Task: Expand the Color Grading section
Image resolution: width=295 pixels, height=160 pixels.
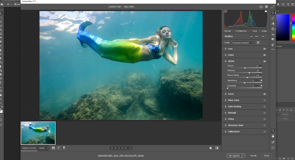Action: (235, 107)
